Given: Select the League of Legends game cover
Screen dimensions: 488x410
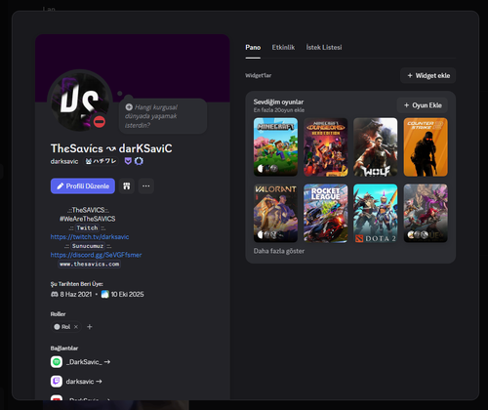Looking at the screenshot, I should click(x=426, y=213).
